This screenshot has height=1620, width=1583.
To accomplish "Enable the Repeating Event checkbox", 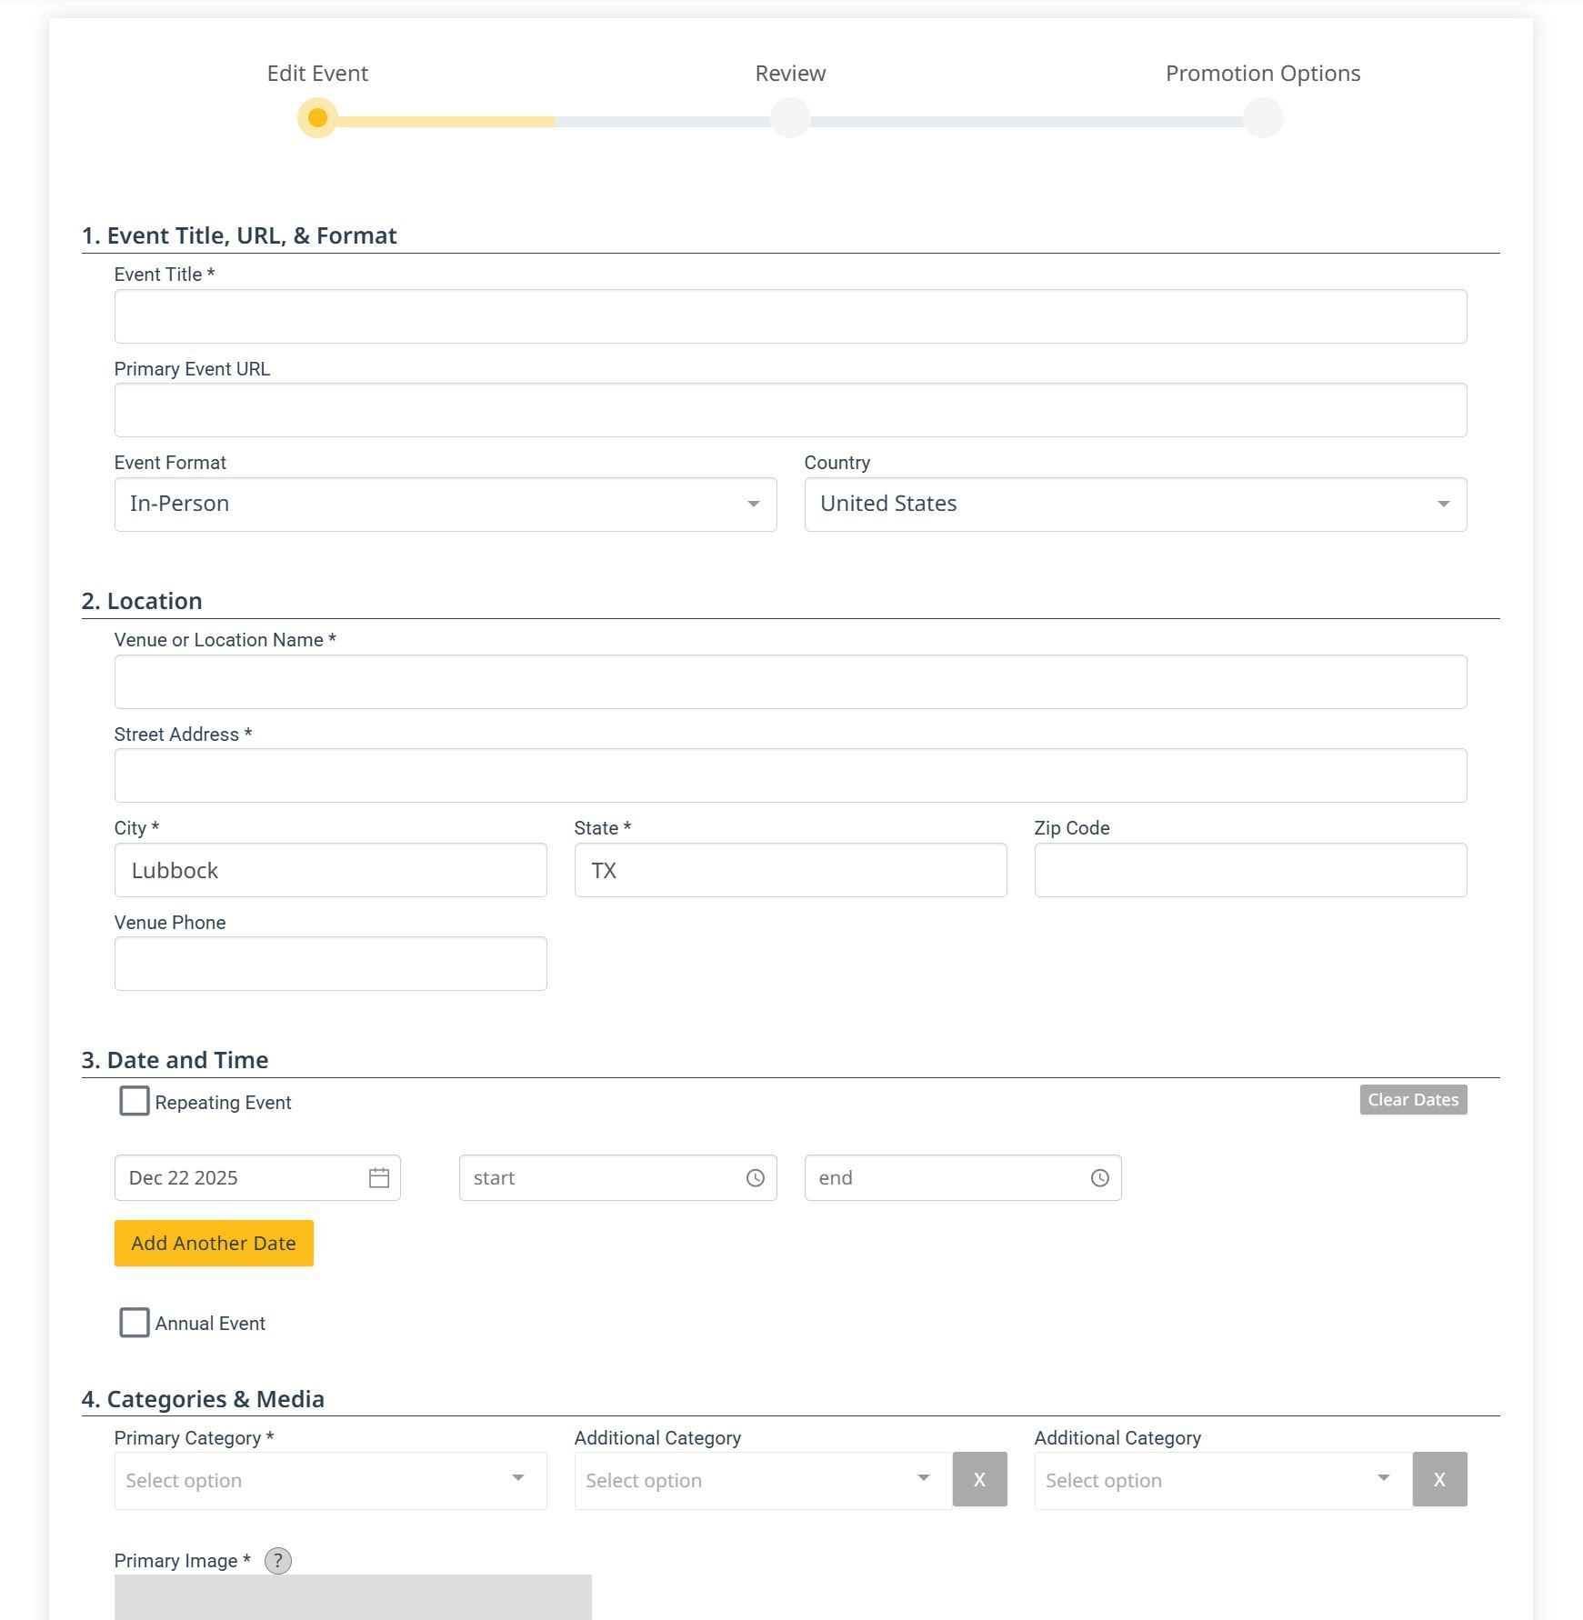I will pos(135,1102).
